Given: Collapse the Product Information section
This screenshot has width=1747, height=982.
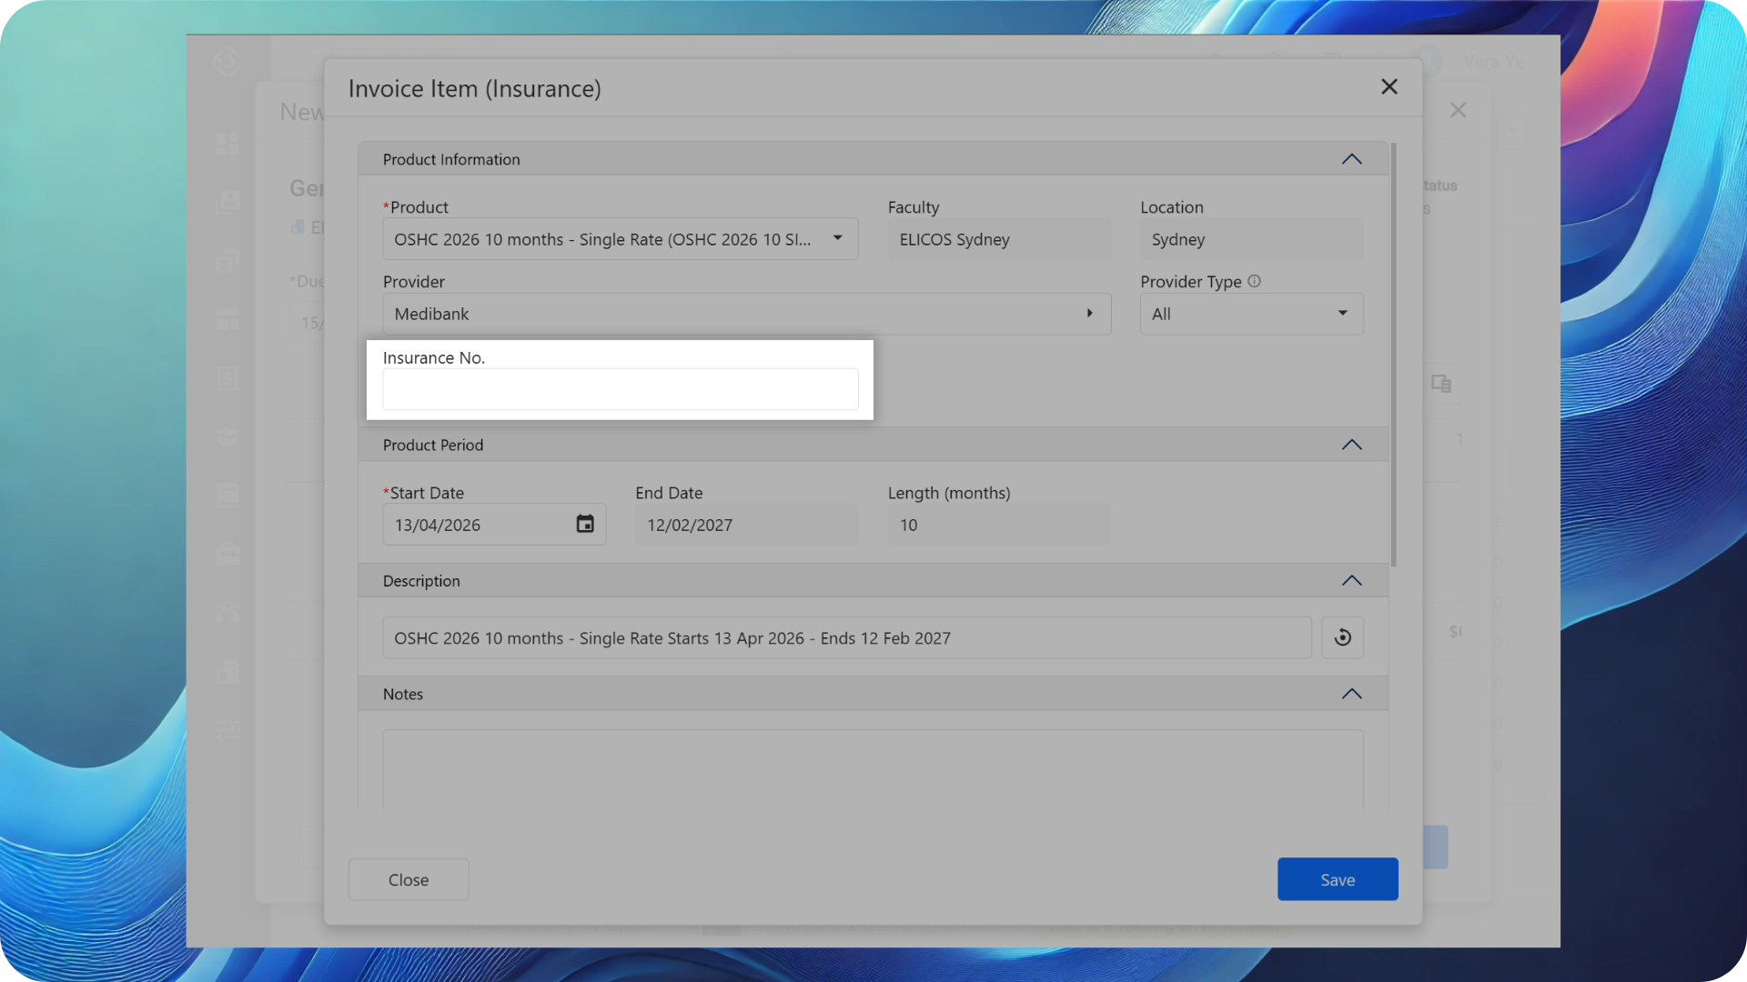Looking at the screenshot, I should click(x=1351, y=160).
